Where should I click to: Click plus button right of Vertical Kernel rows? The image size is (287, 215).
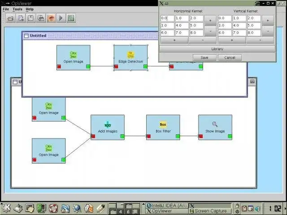tap(268, 21)
